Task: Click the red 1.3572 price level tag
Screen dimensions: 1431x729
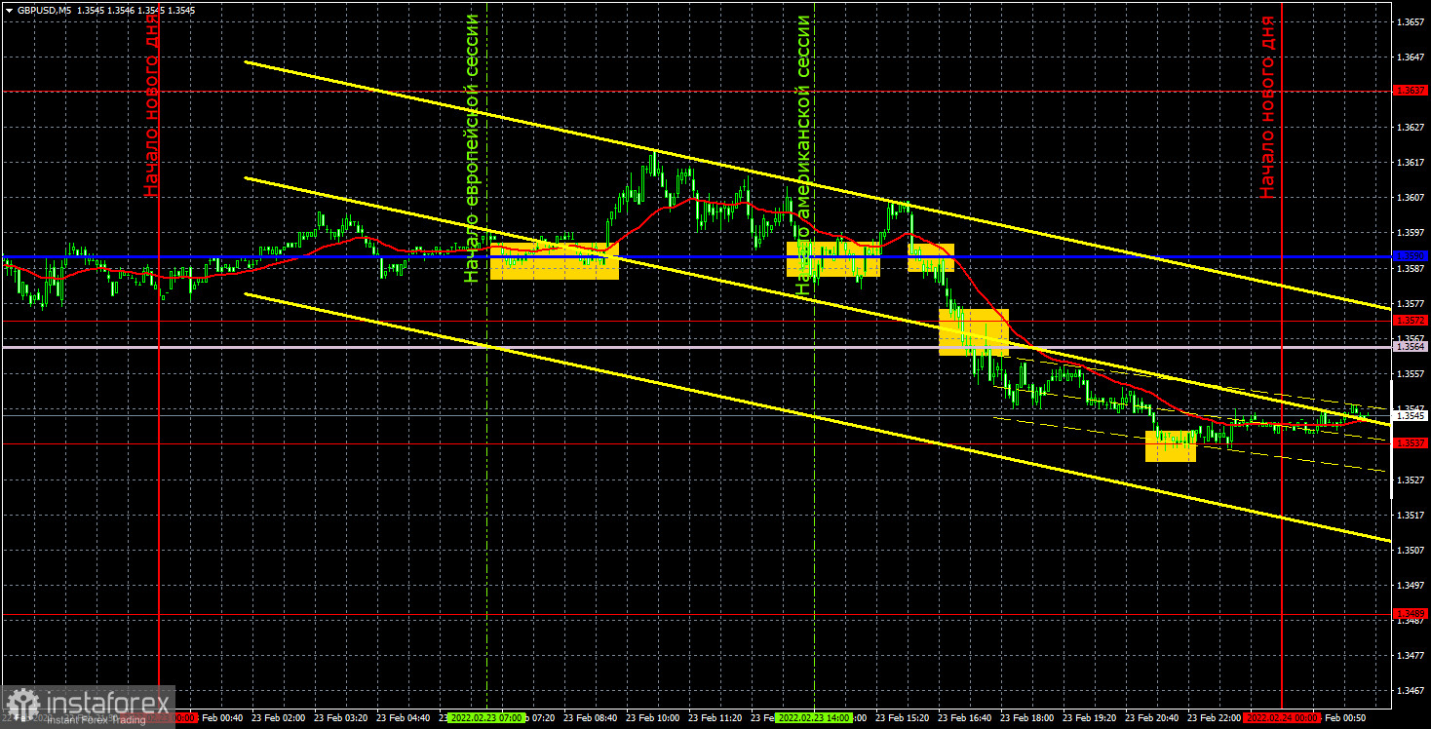Action: pyautogui.click(x=1411, y=320)
